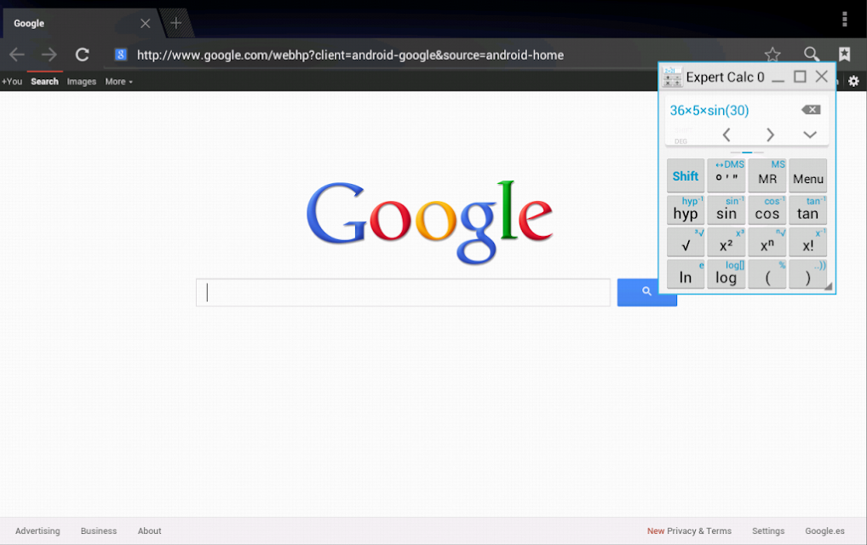Open the Settings footer link

pos(768,531)
